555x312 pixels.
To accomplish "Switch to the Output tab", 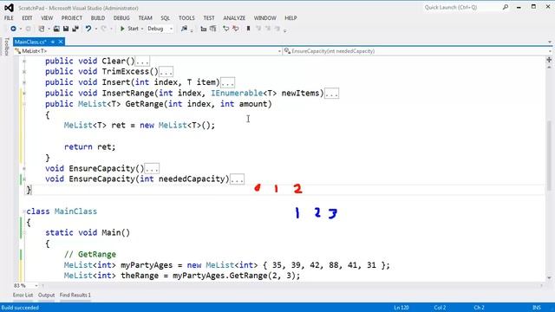I will [46, 295].
